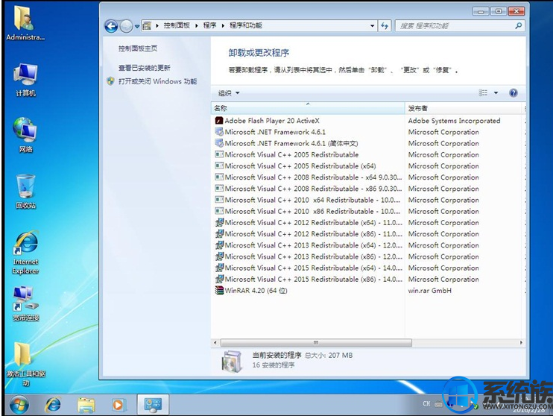The height and width of the screenshot is (416, 553).
Task: Click the scroll right arrow
Action: [x=521, y=343]
